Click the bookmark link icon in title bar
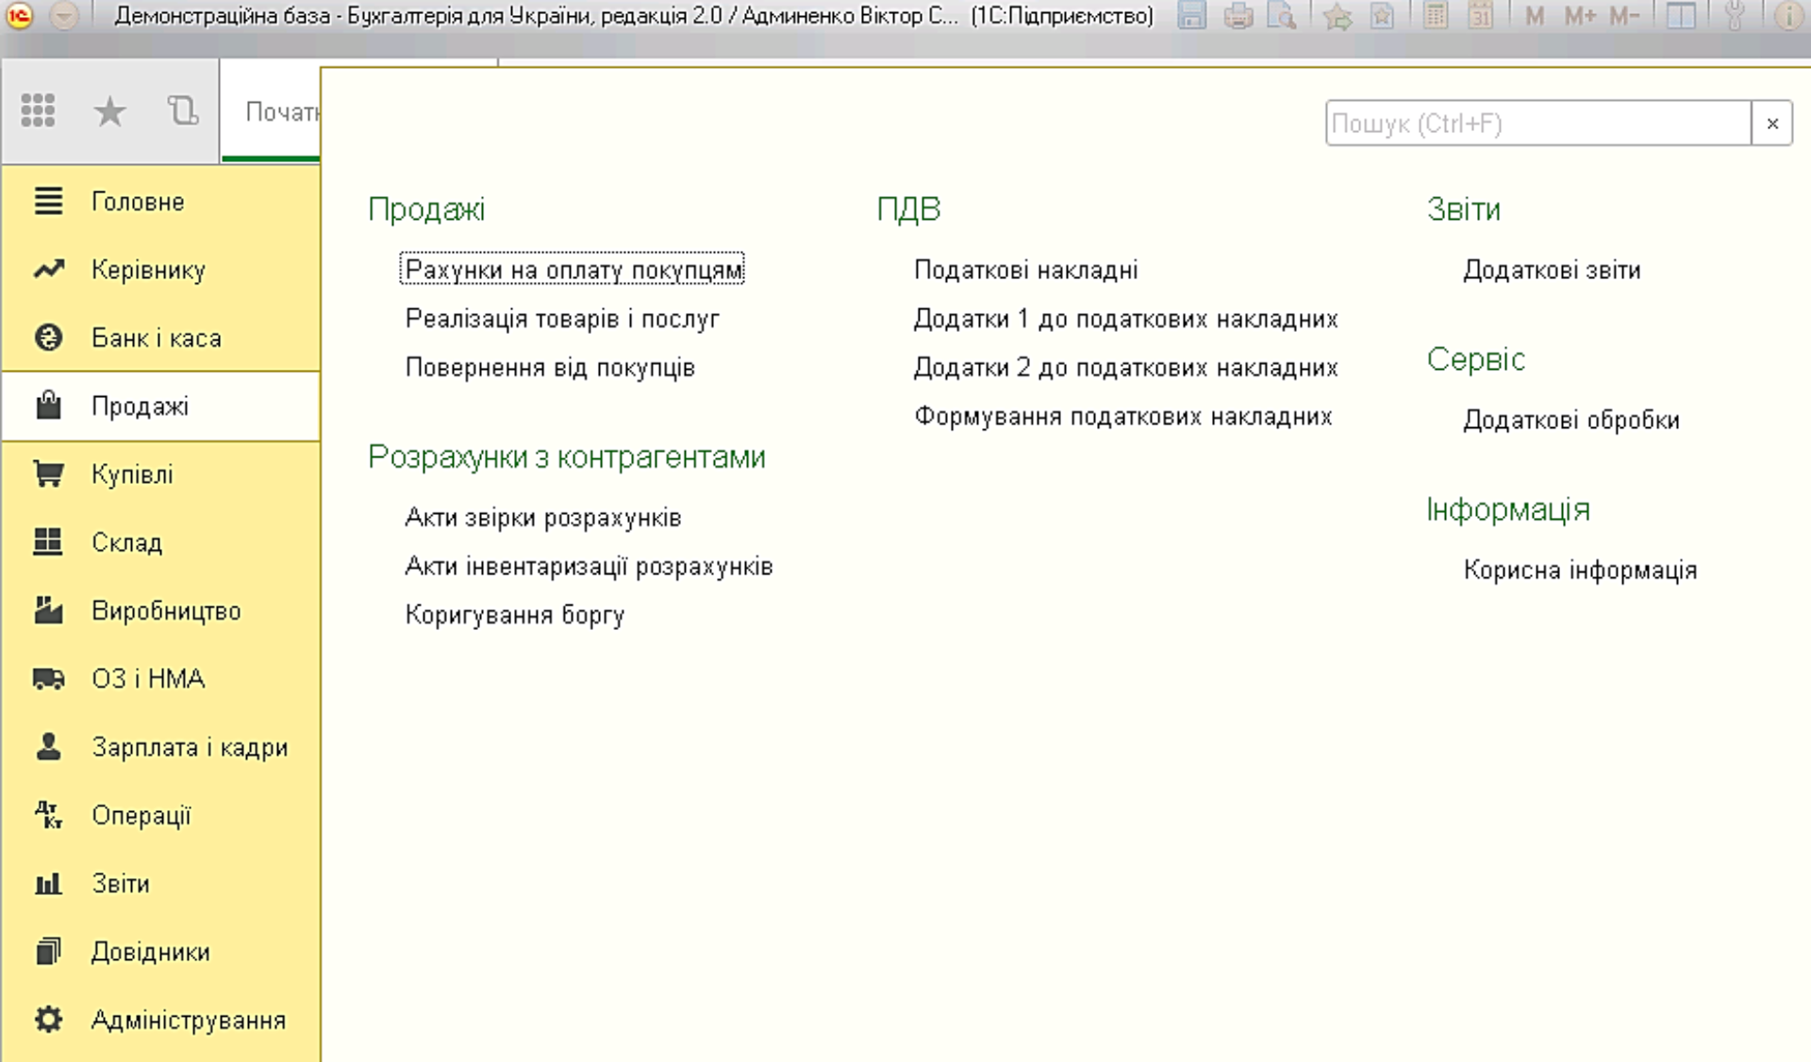The width and height of the screenshot is (1811, 1062). [x=1382, y=15]
